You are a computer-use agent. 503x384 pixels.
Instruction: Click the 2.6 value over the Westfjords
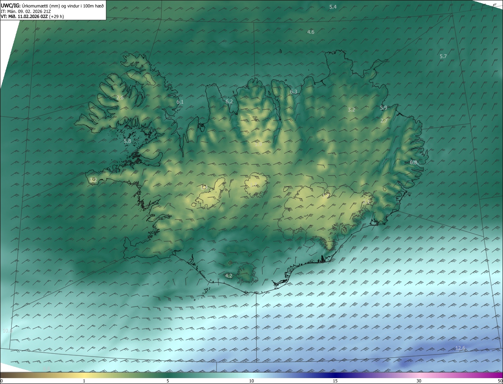120,97
